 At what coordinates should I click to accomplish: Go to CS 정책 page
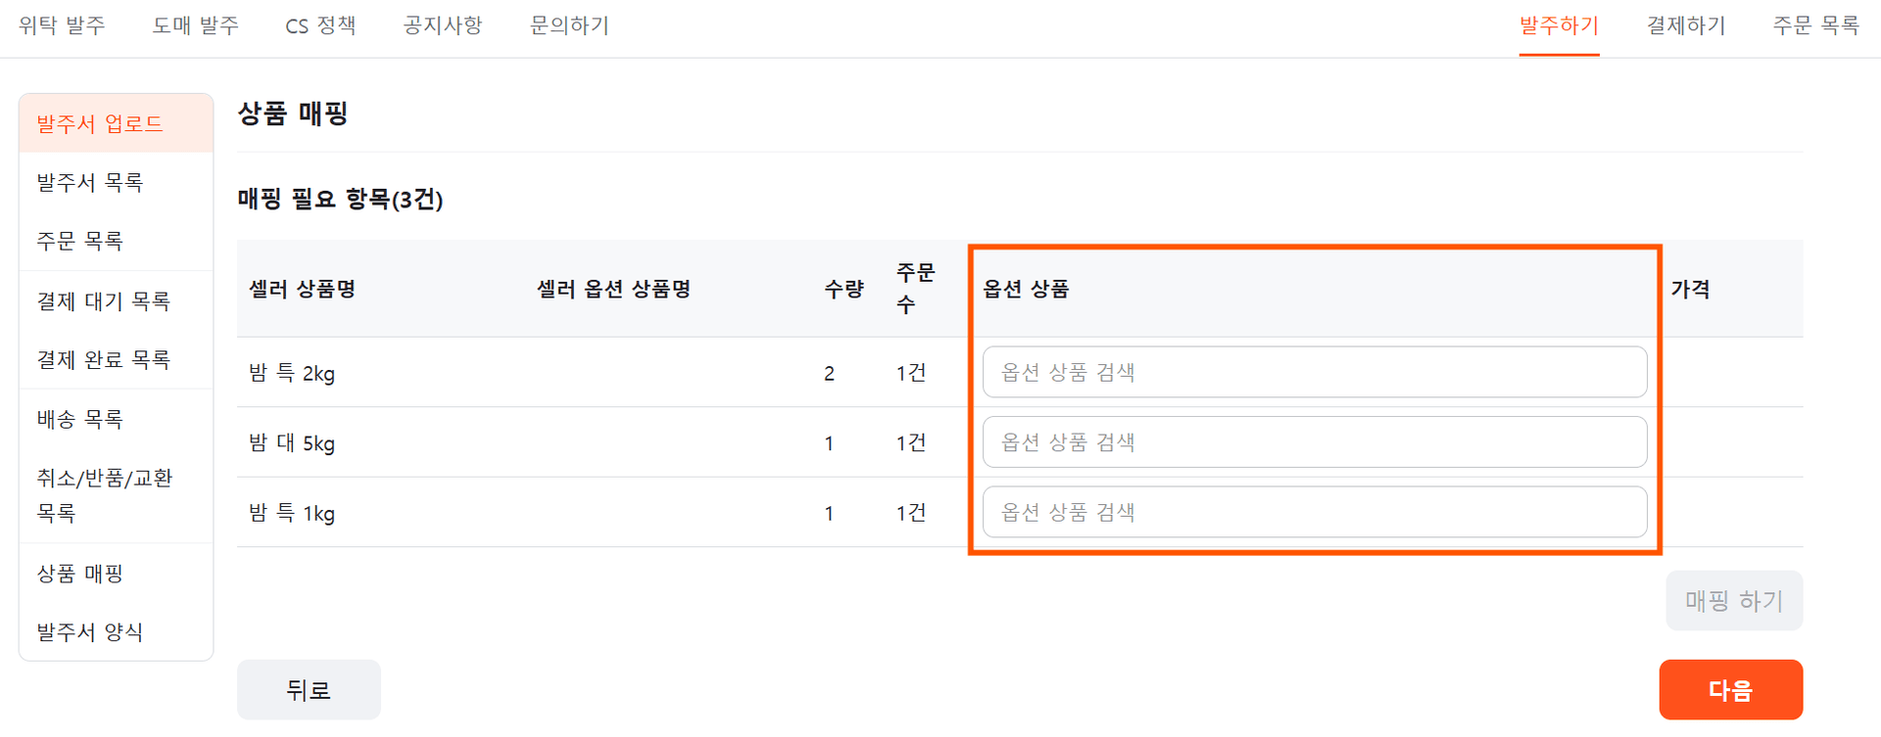tap(320, 25)
